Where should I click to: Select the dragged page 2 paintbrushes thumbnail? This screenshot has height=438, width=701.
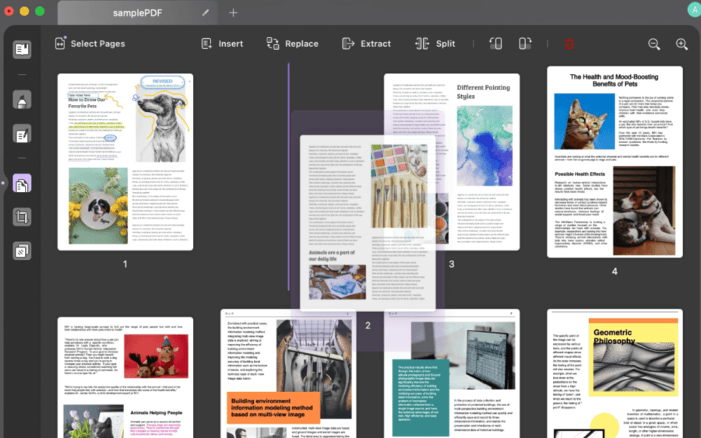click(368, 223)
